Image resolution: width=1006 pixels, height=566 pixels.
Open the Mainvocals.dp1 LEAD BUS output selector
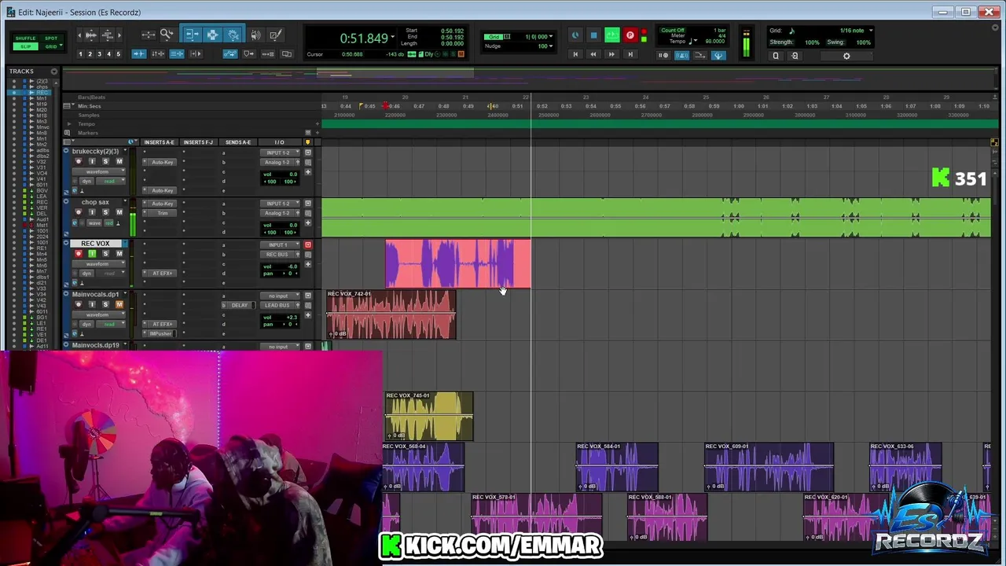[280, 305]
